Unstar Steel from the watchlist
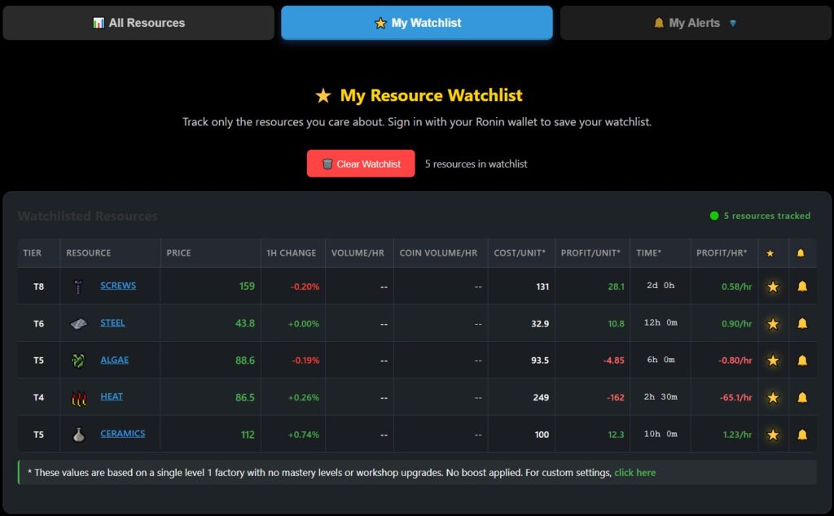 click(x=773, y=324)
